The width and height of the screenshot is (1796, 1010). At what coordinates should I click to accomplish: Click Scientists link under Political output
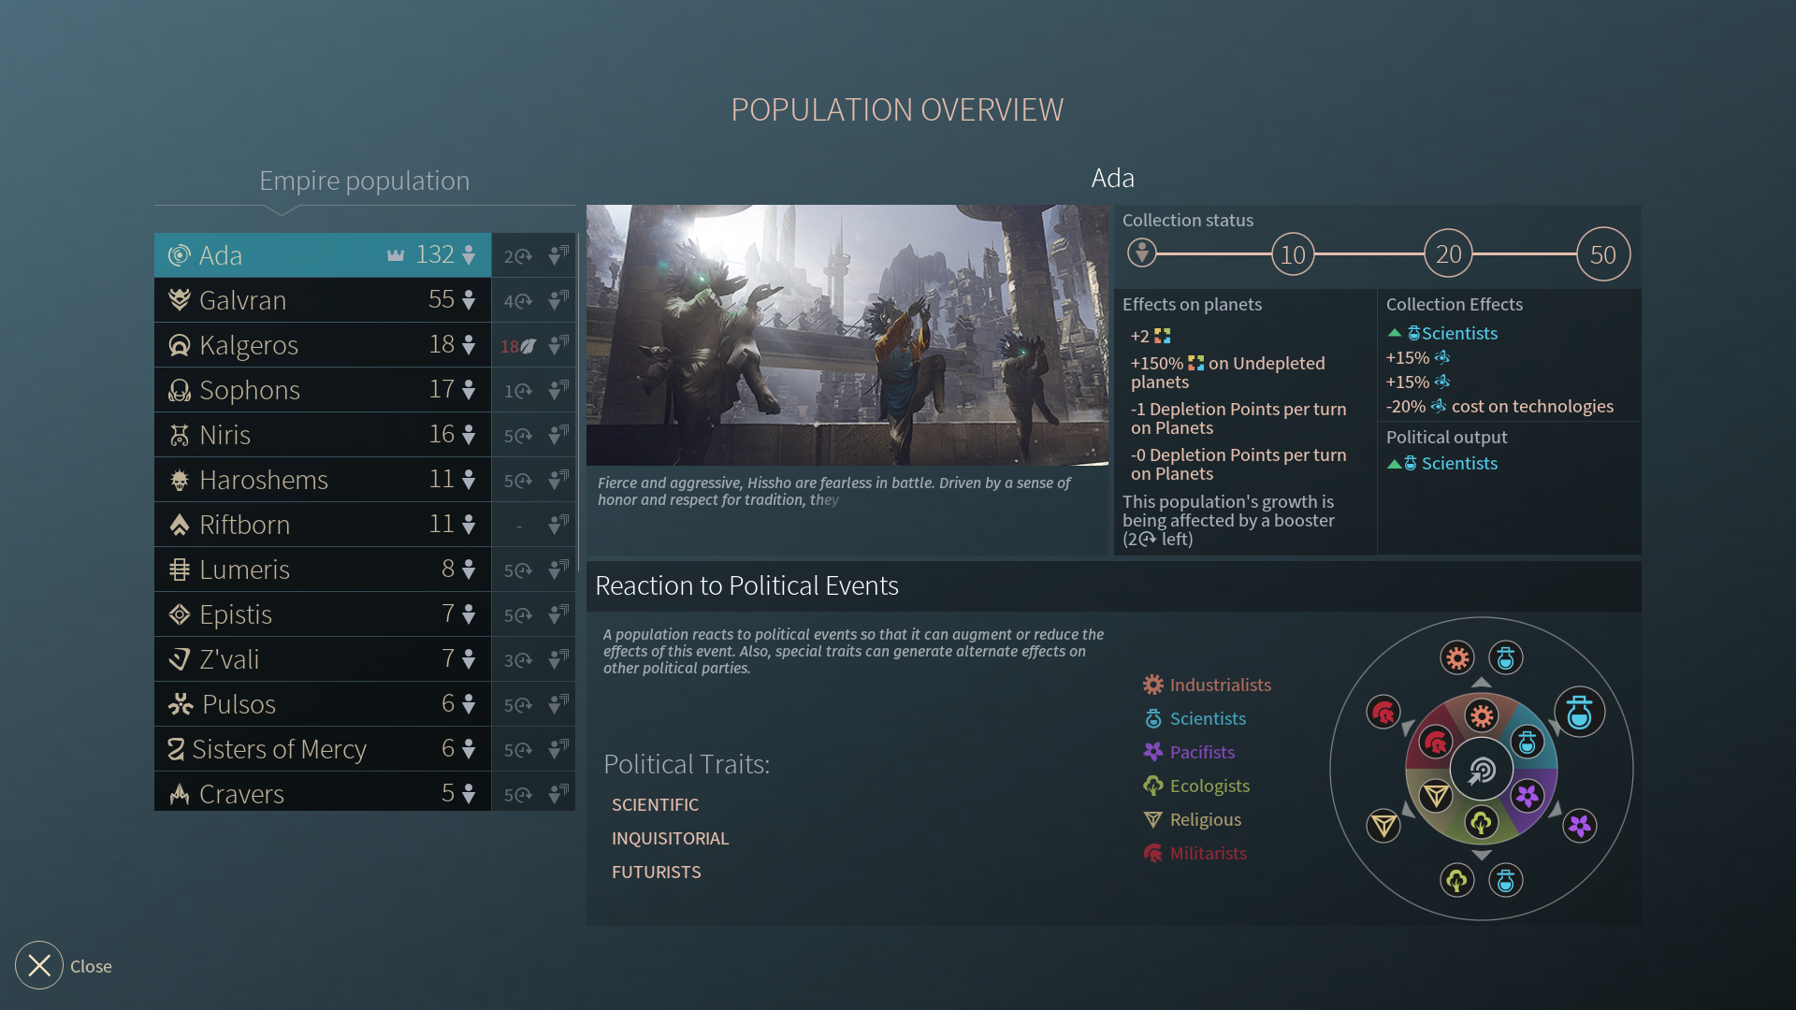pos(1458,464)
